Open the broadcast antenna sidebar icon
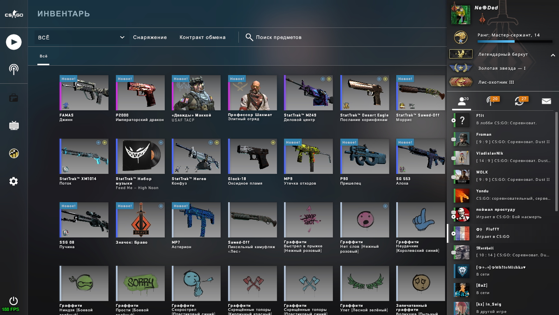Screen dimensions: 559x315 coord(14,69)
